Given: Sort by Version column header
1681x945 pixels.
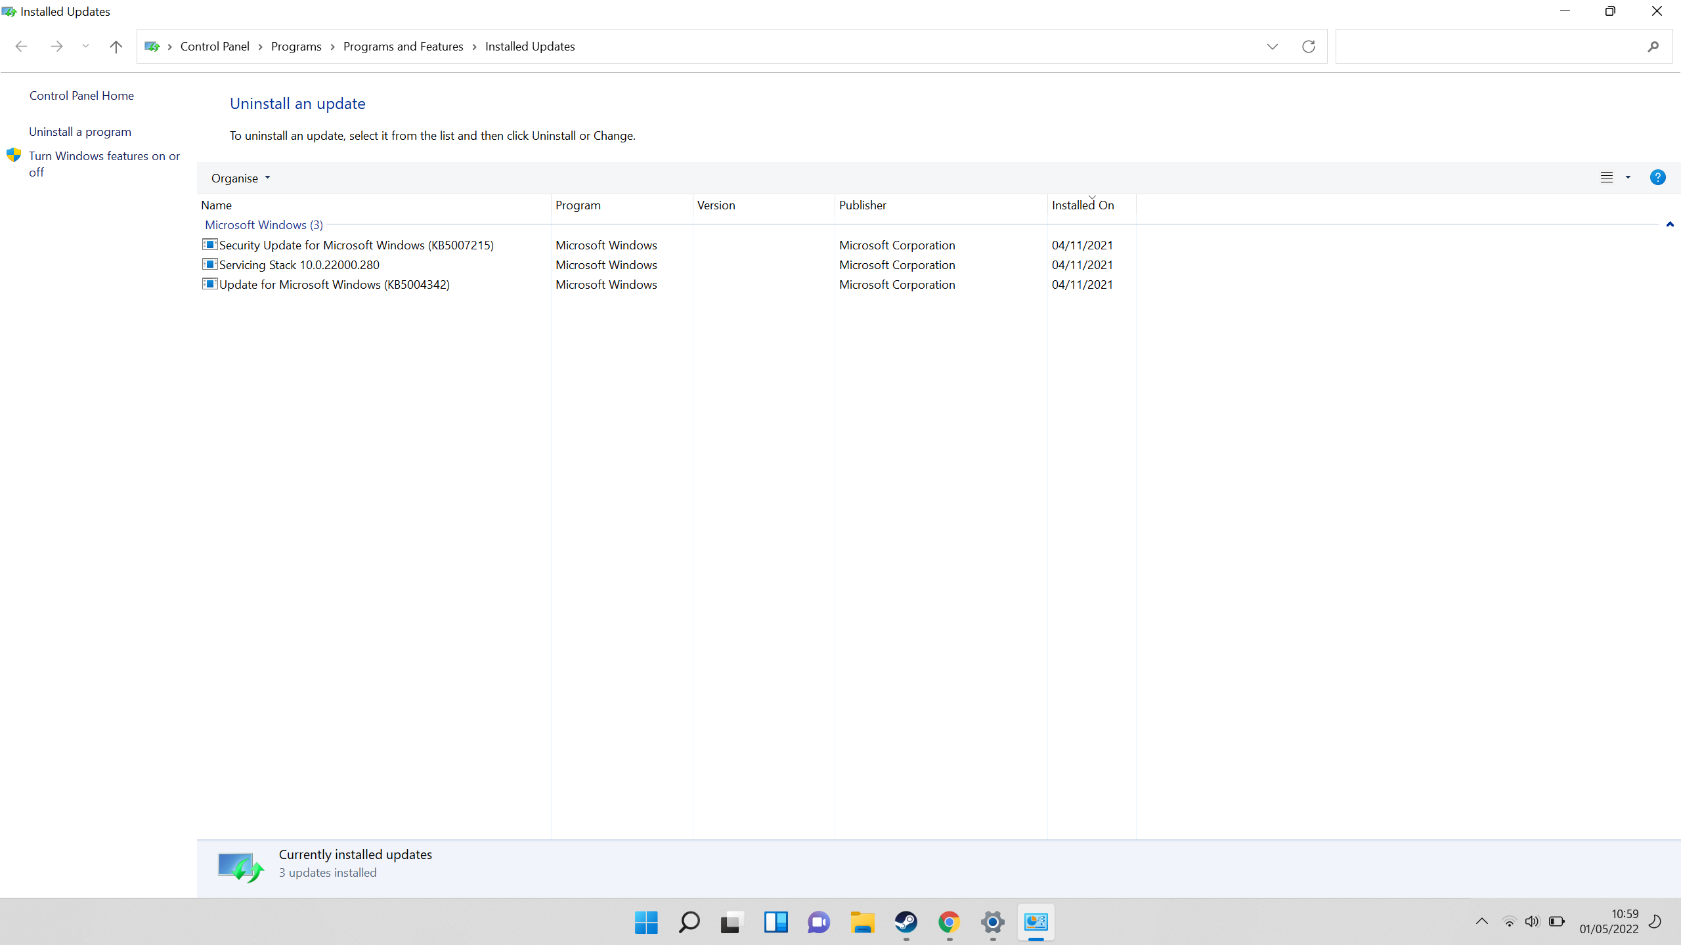Looking at the screenshot, I should [764, 205].
